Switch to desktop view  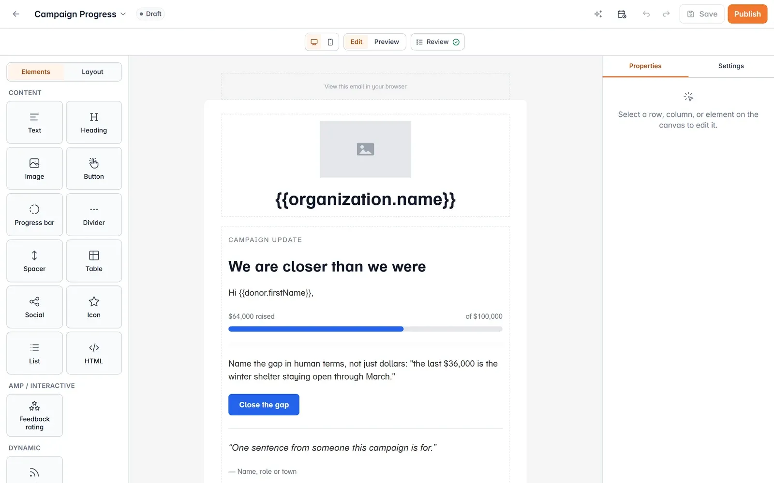(x=314, y=42)
